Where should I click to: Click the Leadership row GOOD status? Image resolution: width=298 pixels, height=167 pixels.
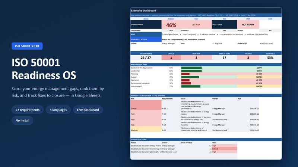click(x=259, y=71)
